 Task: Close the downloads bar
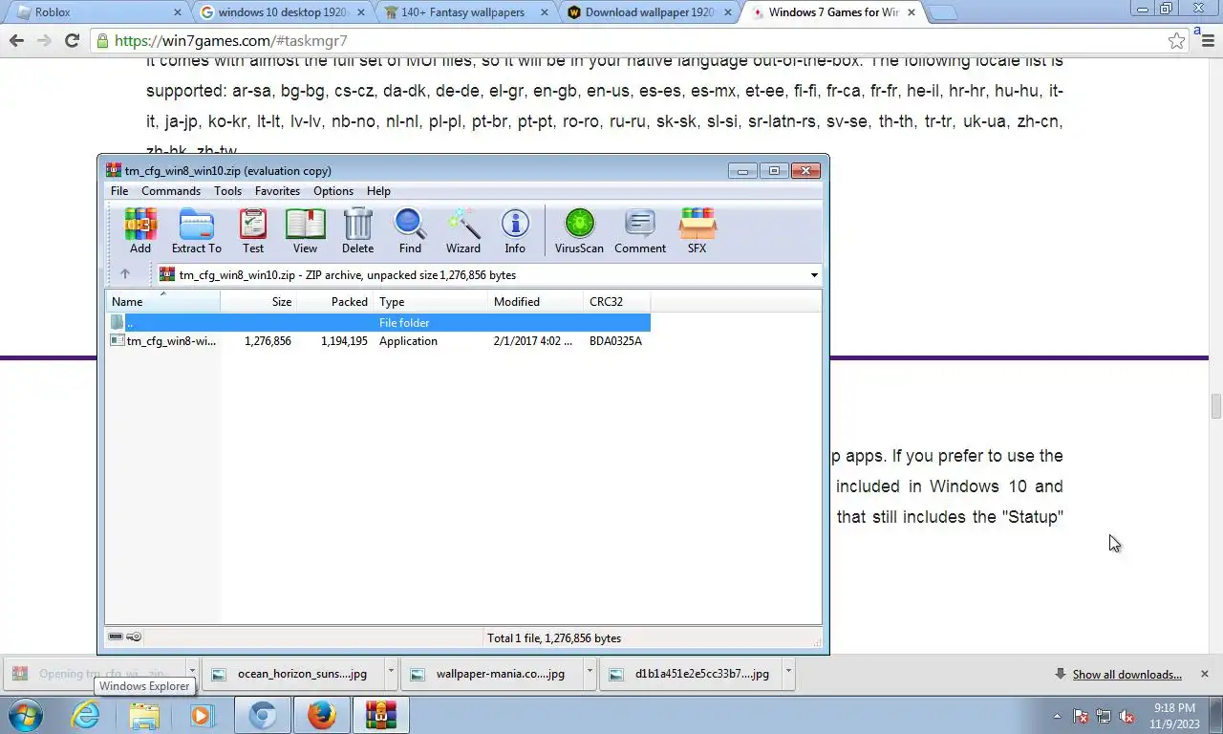coord(1204,674)
